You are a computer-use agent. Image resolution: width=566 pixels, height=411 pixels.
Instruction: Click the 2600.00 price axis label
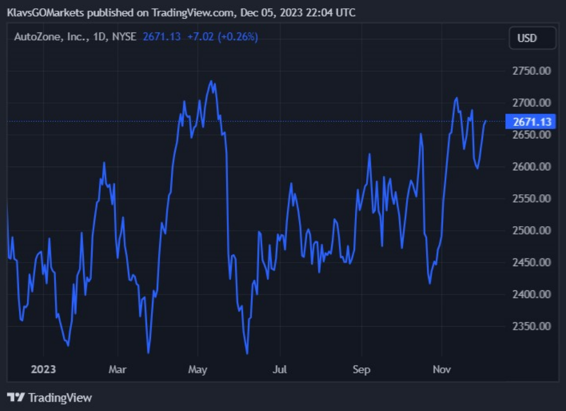pos(531,167)
